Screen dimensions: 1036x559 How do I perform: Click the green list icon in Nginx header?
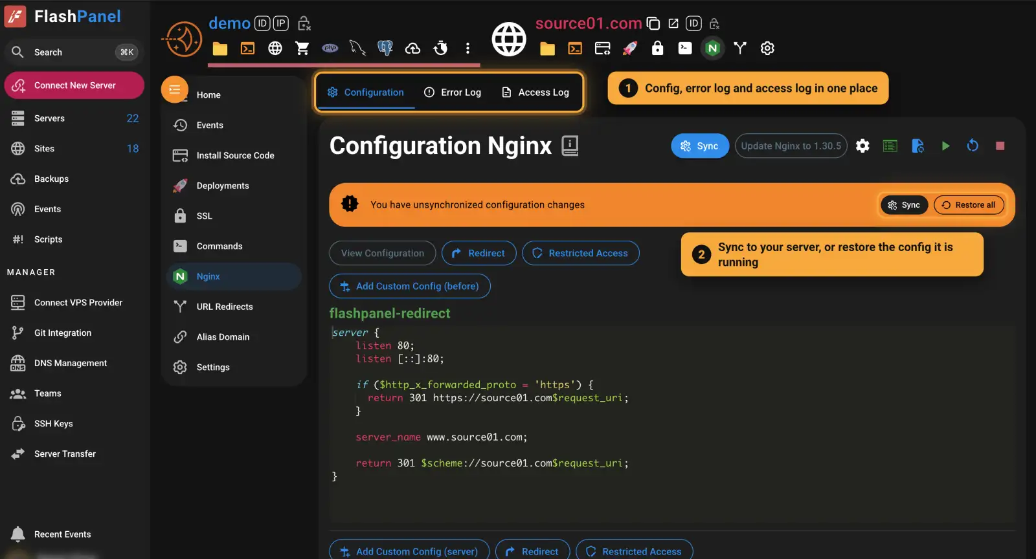pos(890,146)
